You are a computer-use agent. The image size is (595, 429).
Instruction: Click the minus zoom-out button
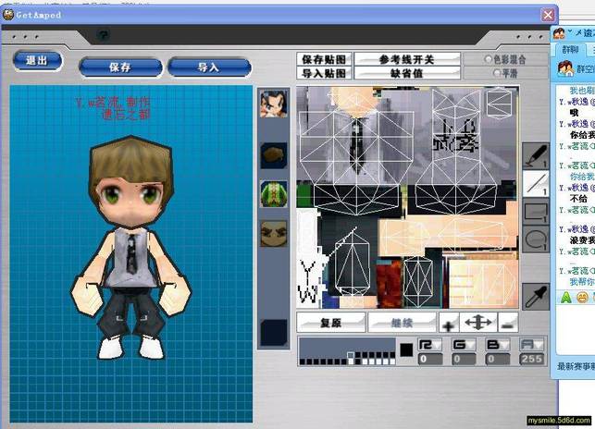click(507, 325)
